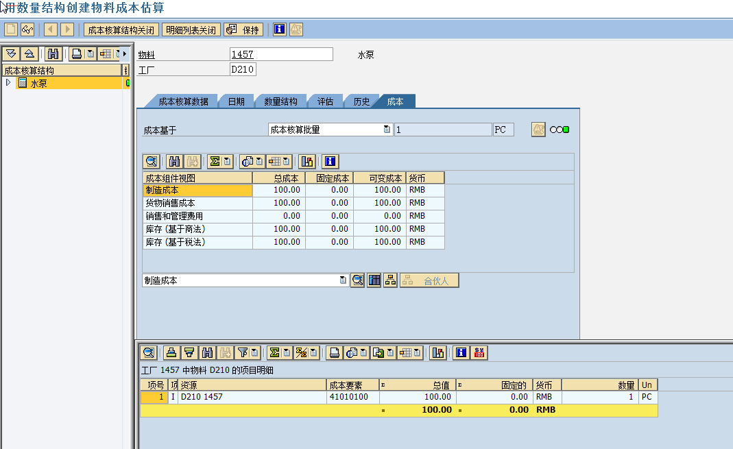Screen dimensions: 733x449
Task: Click 明细列表关闭 button
Action: click(x=191, y=30)
